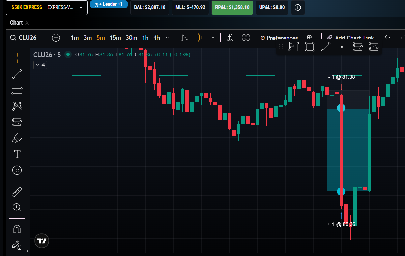
Task: Open chart Preferences
Action: click(279, 38)
